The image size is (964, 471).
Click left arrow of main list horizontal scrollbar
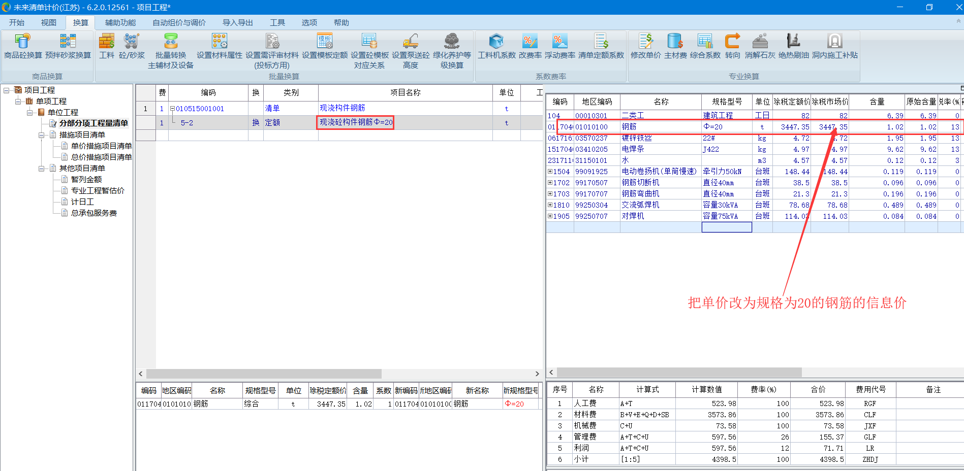(x=141, y=374)
